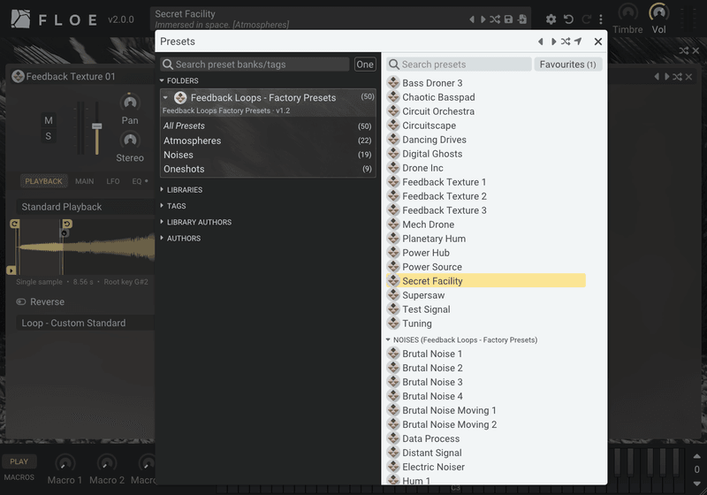Switch to the EQ tab
This screenshot has height=495, width=707.
click(139, 181)
